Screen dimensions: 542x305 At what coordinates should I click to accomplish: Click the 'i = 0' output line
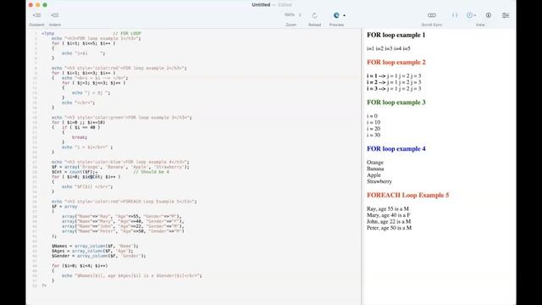pyautogui.click(x=373, y=116)
